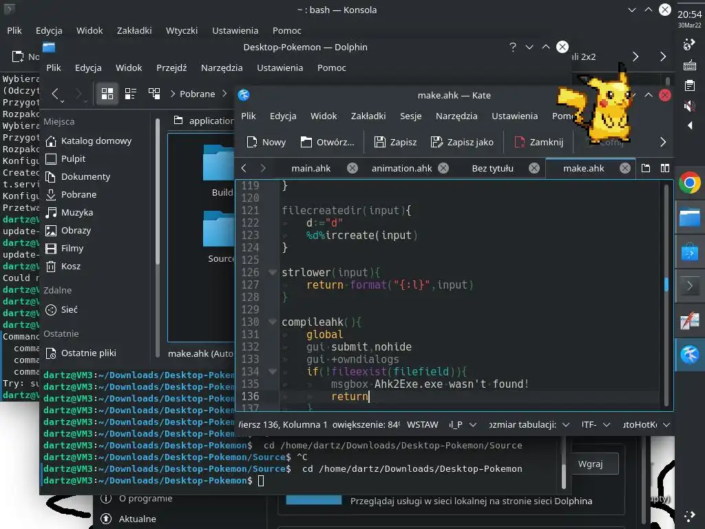Switch to animation.ahk tab
This screenshot has width=705, height=529.
coord(401,168)
